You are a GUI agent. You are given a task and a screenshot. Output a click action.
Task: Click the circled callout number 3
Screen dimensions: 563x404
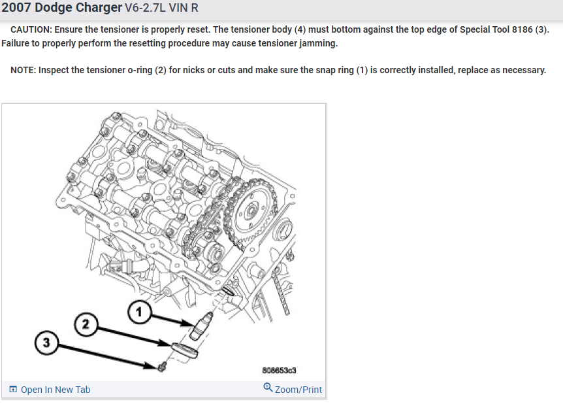point(46,343)
